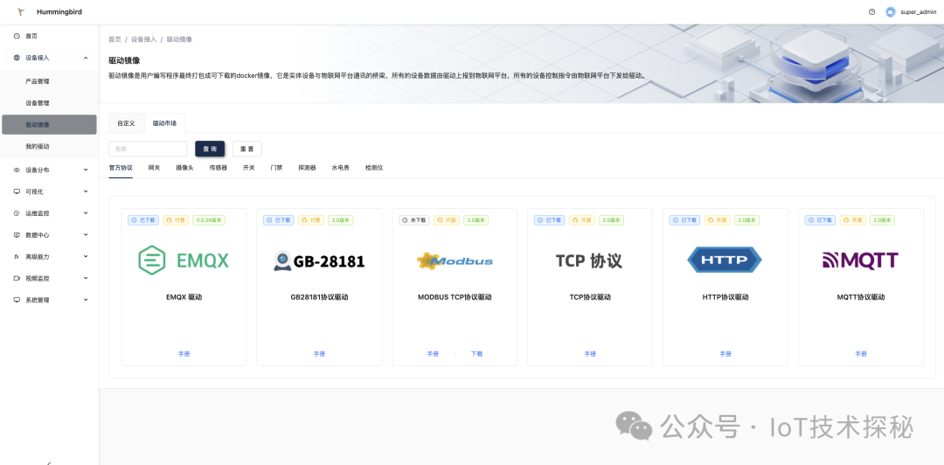
Task: Click 付费 tag on GB28181 card
Action: (x=310, y=220)
